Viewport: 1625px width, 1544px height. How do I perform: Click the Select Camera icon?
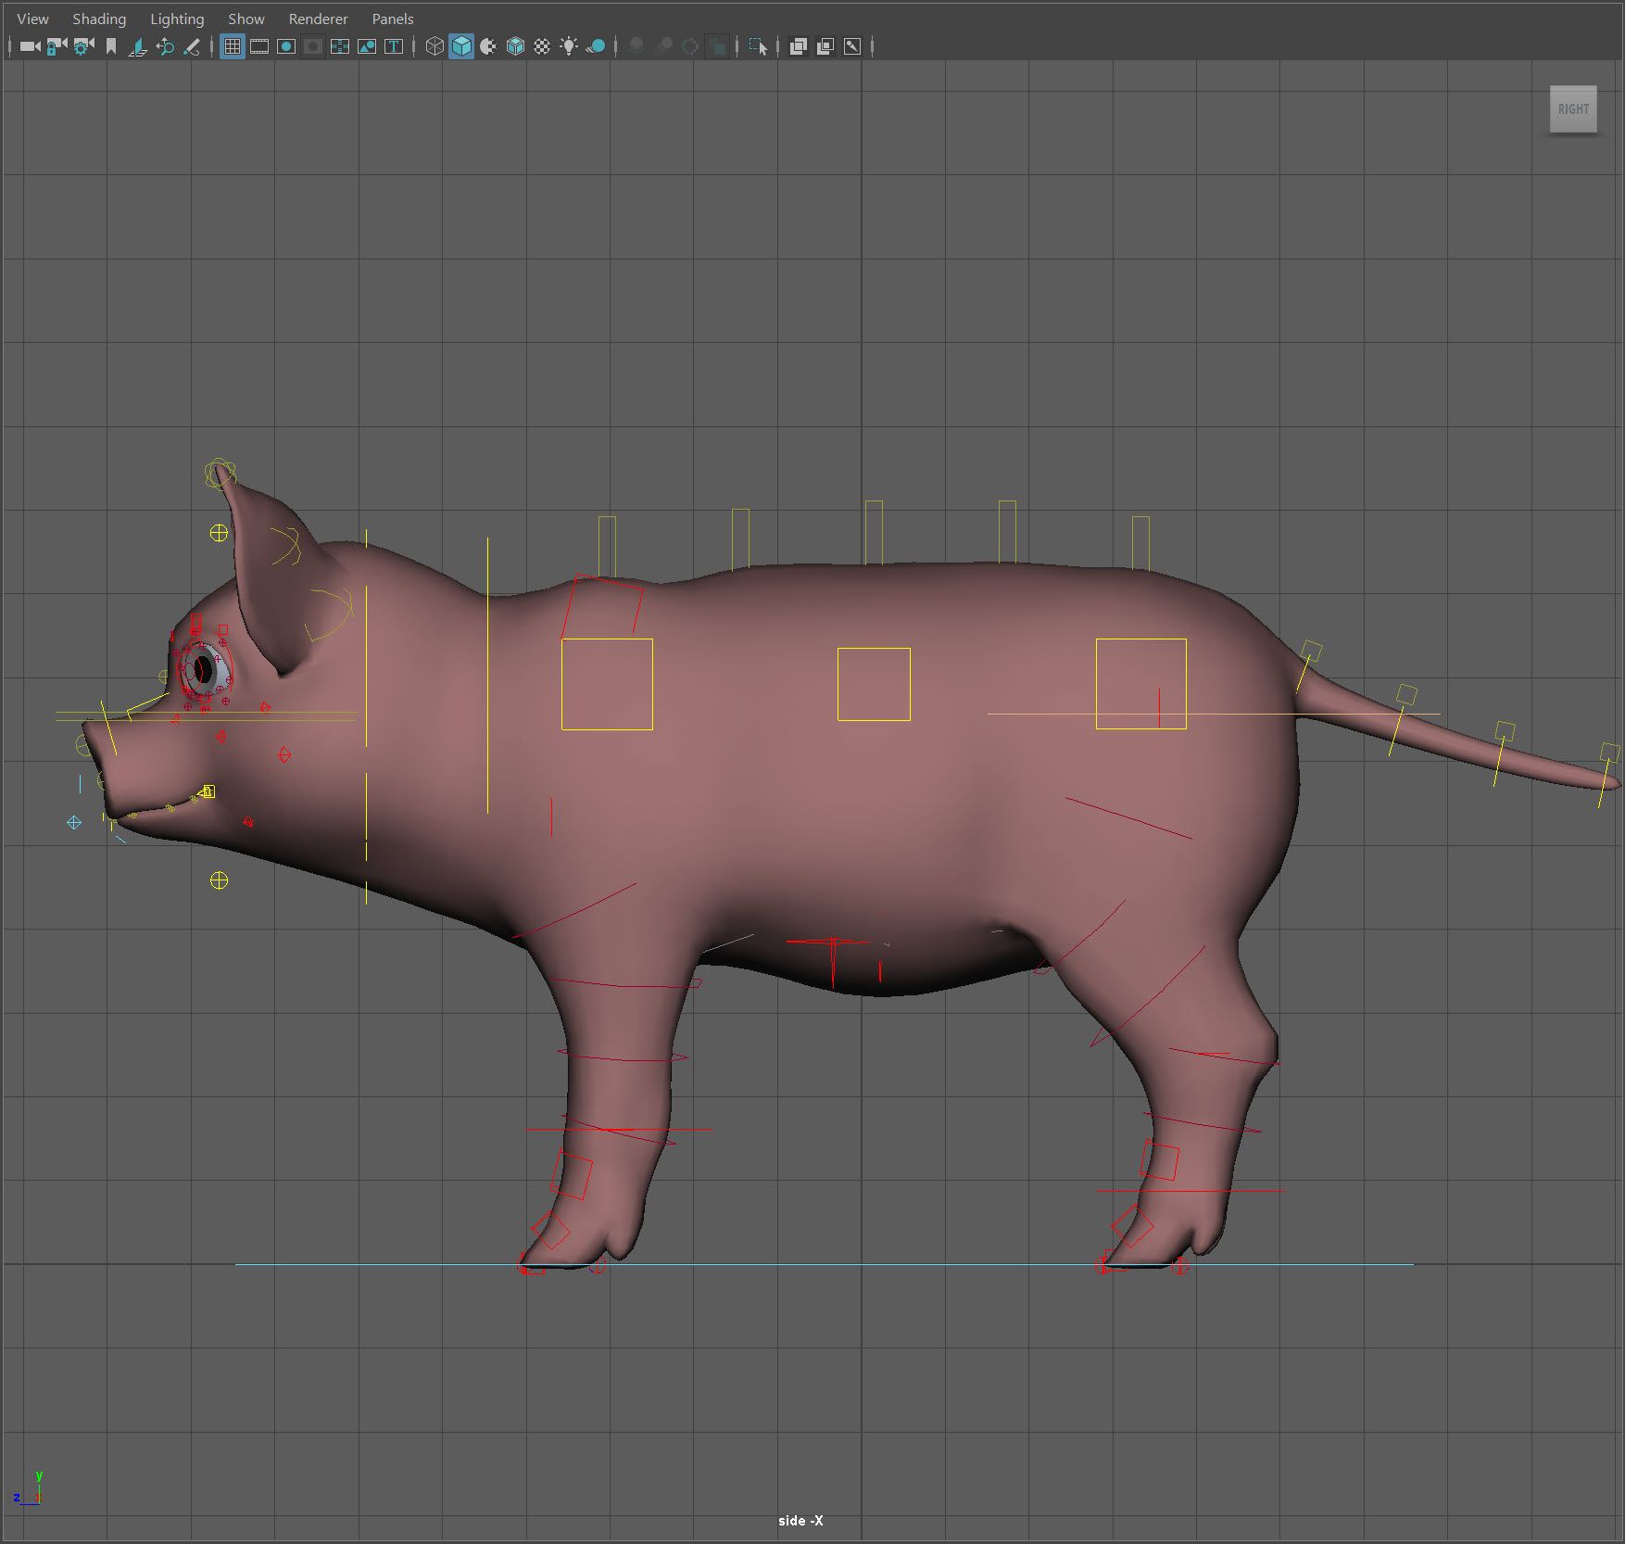[30, 46]
